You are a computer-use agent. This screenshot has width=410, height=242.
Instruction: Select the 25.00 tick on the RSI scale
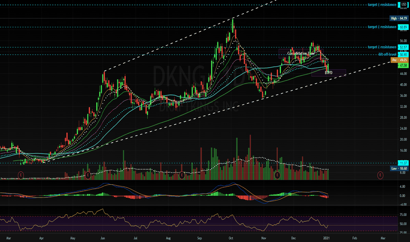pos(403,233)
